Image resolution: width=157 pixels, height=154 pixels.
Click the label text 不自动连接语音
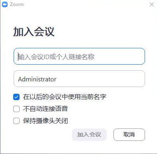point(46,109)
